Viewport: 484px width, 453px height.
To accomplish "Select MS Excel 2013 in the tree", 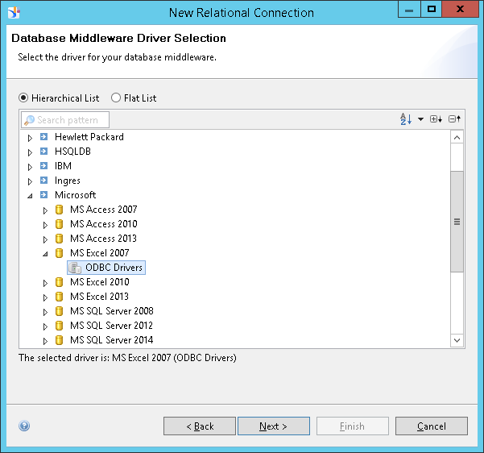I will tap(99, 297).
